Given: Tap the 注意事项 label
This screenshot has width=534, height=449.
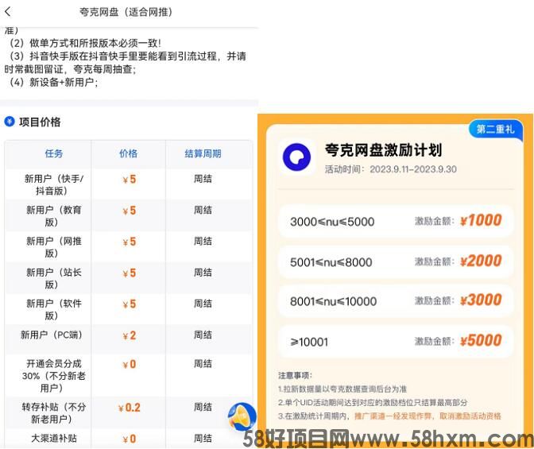Looking at the screenshot, I should coord(295,375).
